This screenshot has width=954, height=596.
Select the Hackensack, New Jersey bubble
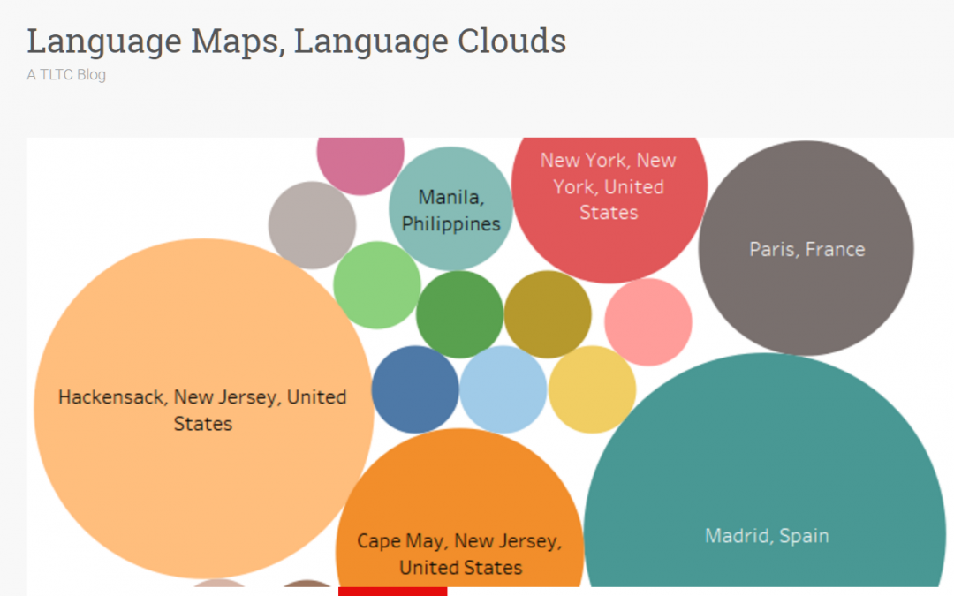tap(203, 409)
